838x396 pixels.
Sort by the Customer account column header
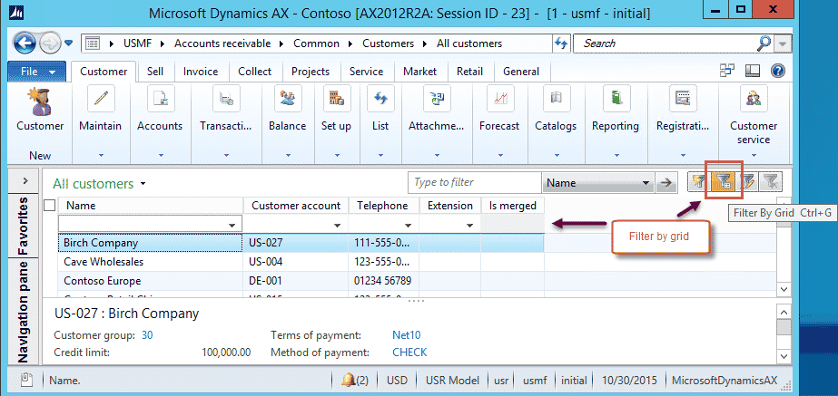296,206
